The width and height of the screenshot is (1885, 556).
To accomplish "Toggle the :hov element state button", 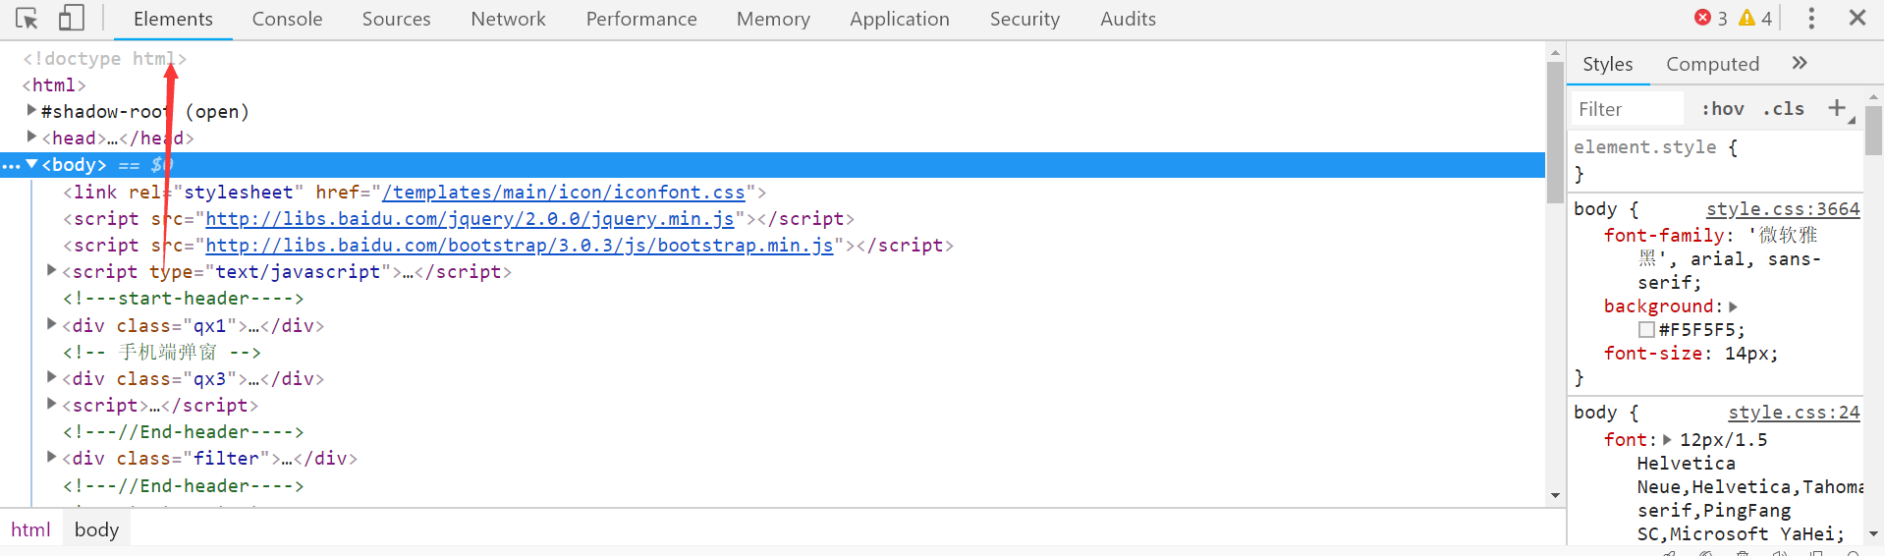I will [1723, 109].
